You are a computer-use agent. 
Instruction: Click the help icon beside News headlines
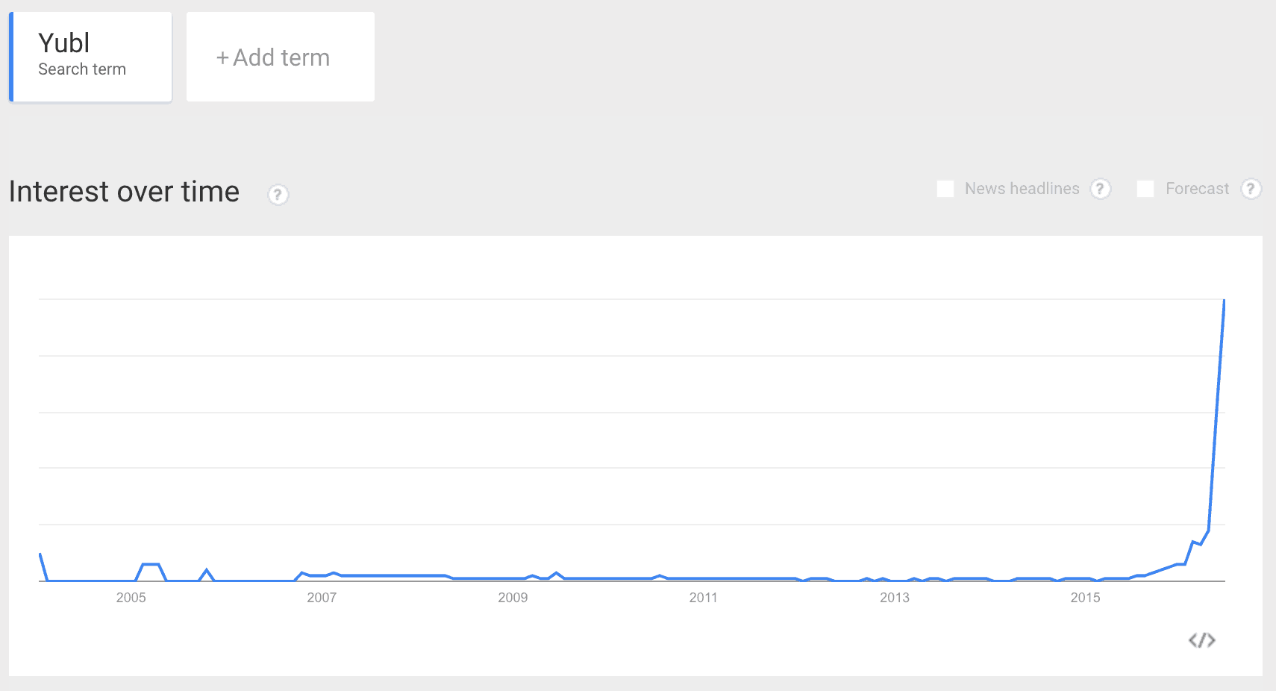[1101, 189]
